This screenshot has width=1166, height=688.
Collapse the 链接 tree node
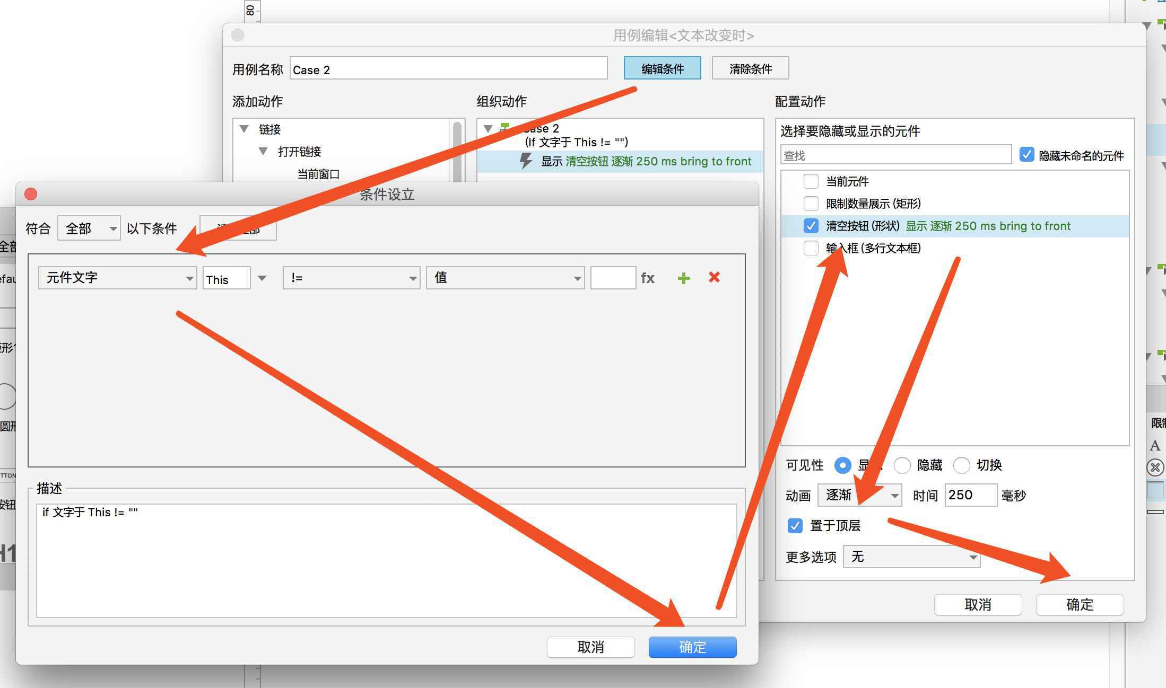point(244,129)
